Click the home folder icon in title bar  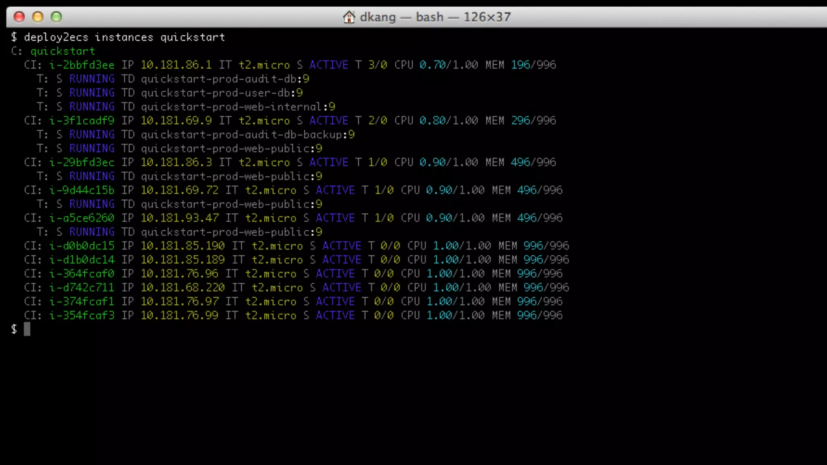coord(348,17)
